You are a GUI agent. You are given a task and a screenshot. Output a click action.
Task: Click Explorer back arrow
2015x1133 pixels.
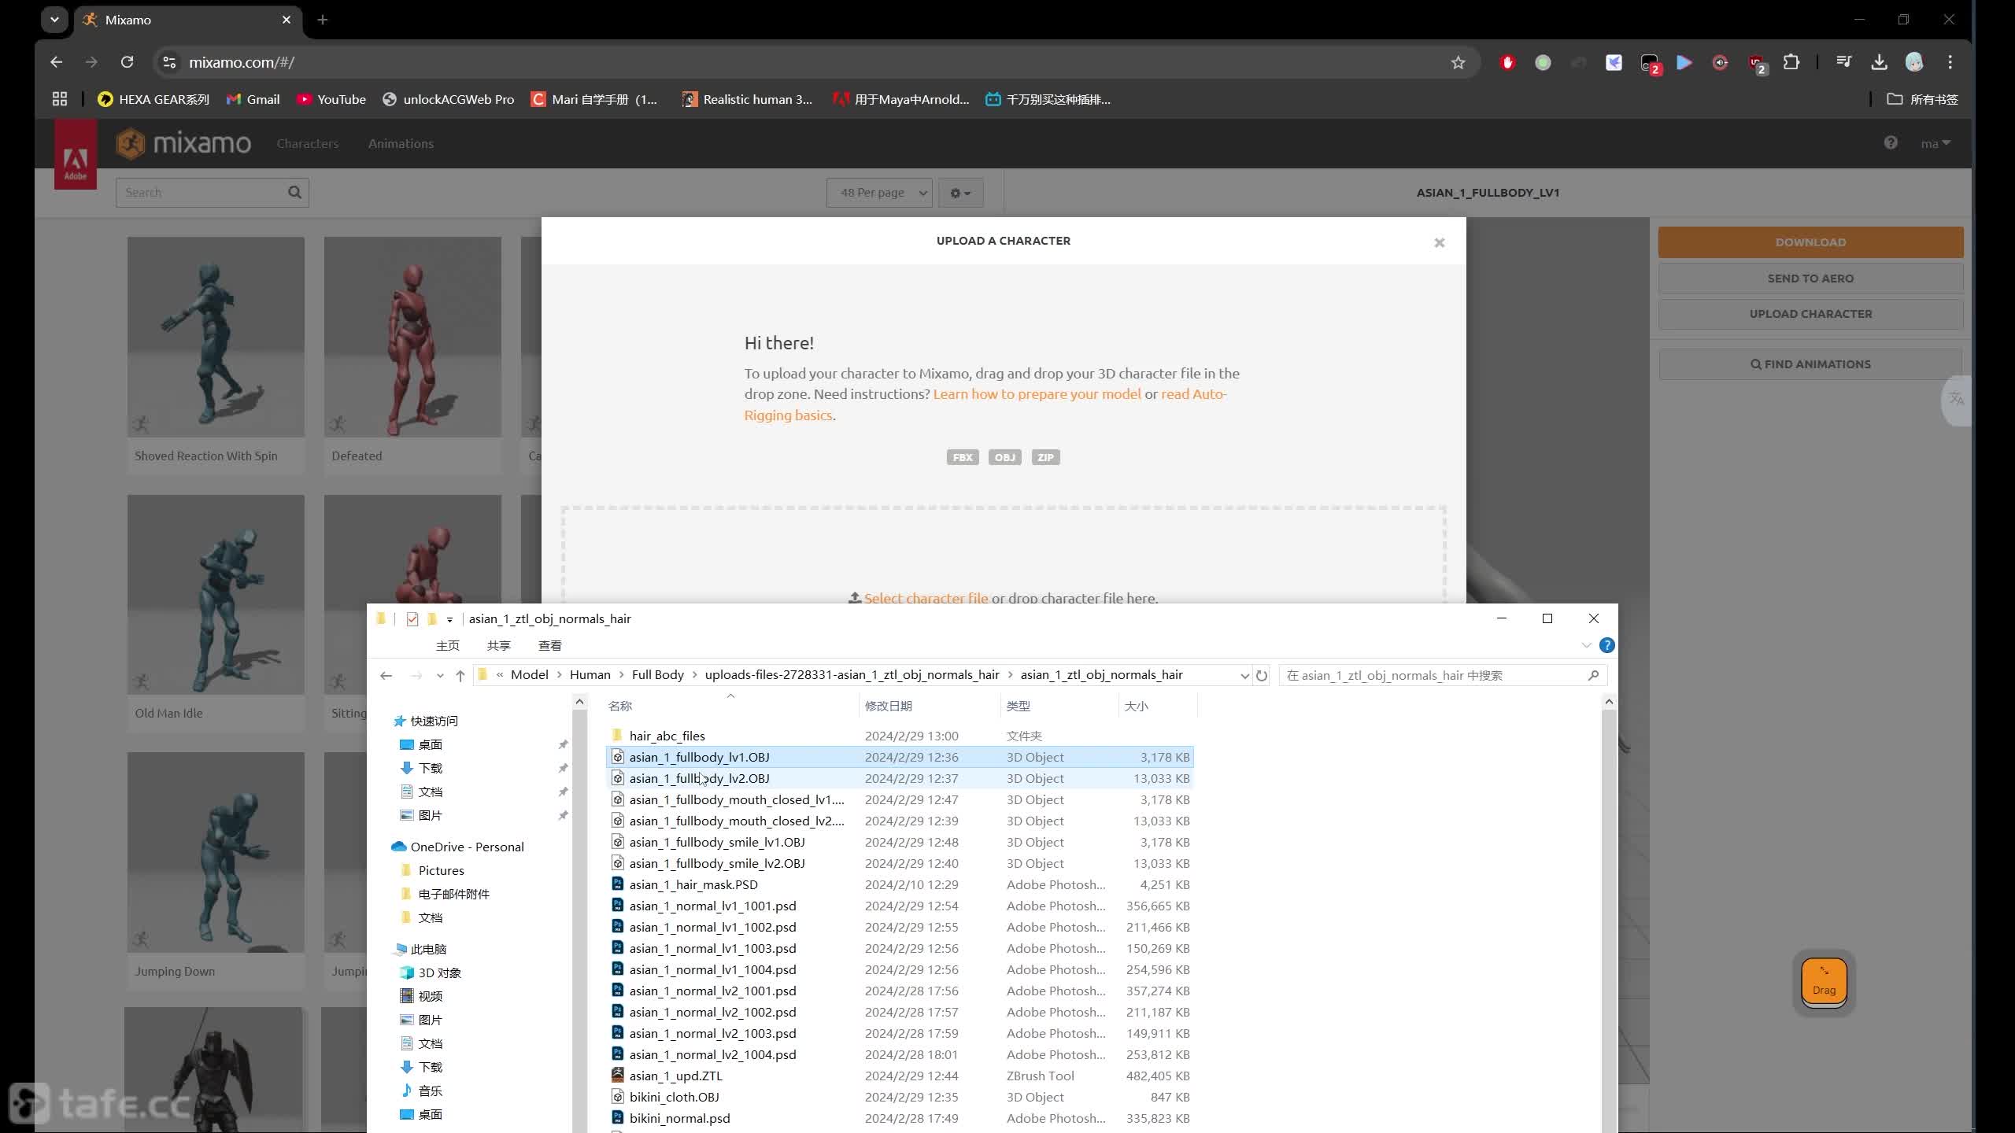point(386,675)
